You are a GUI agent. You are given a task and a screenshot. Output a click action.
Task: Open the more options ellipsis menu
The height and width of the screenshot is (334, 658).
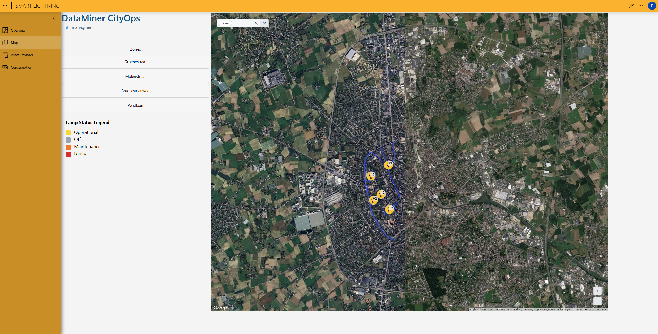641,6
